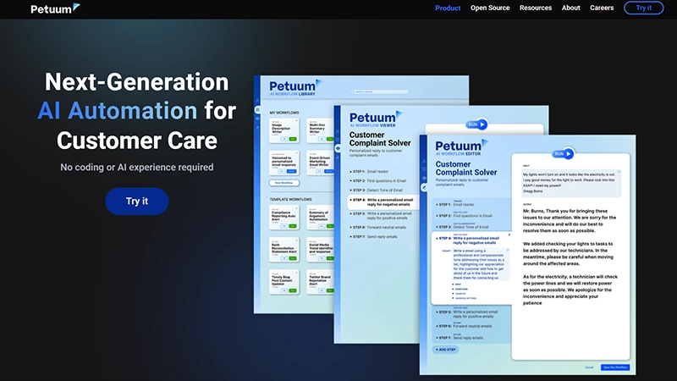Click the Run play button in Workflow Viewer
677x381 pixels.
pyautogui.click(x=476, y=124)
